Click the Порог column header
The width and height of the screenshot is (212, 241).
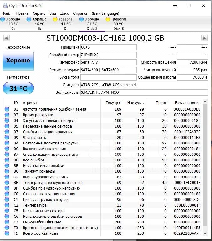pyautogui.click(x=157, y=103)
